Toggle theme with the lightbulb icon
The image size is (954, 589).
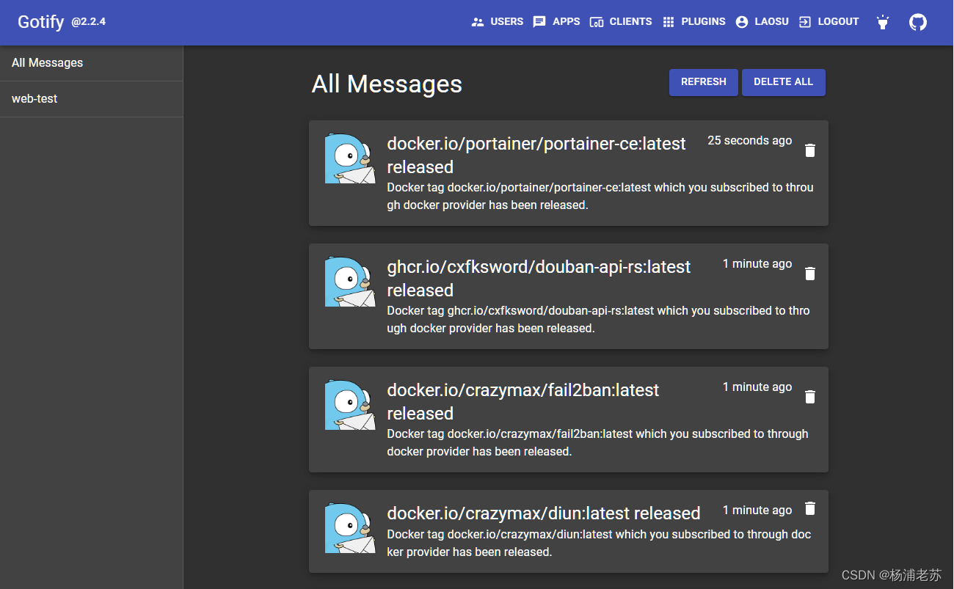pos(883,22)
